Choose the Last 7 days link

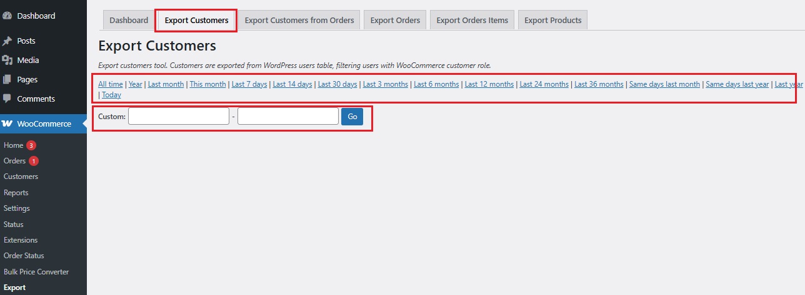[x=249, y=84]
